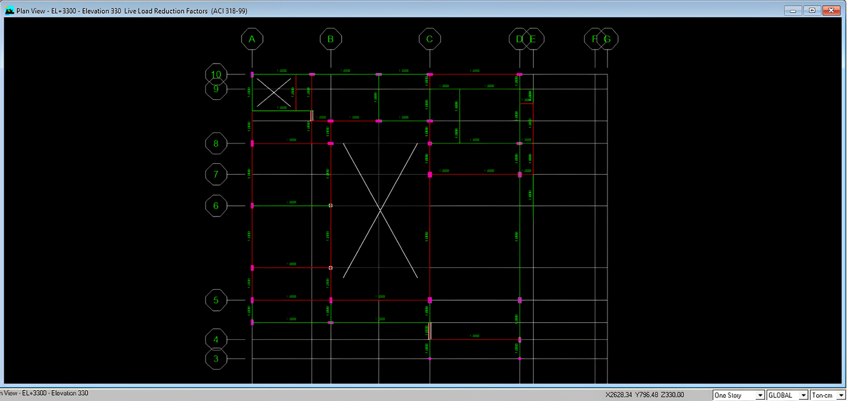
Task: Click grid bubble A at top
Action: (252, 40)
